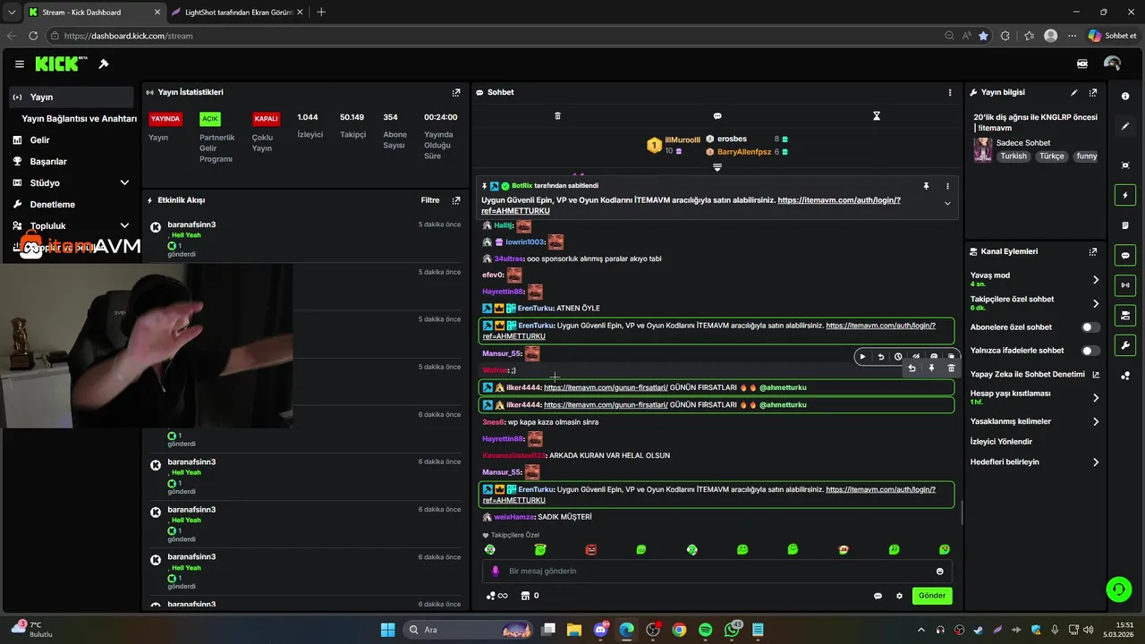
Task: Pop out the Etkinlik Akışı panel
Action: coord(456,200)
